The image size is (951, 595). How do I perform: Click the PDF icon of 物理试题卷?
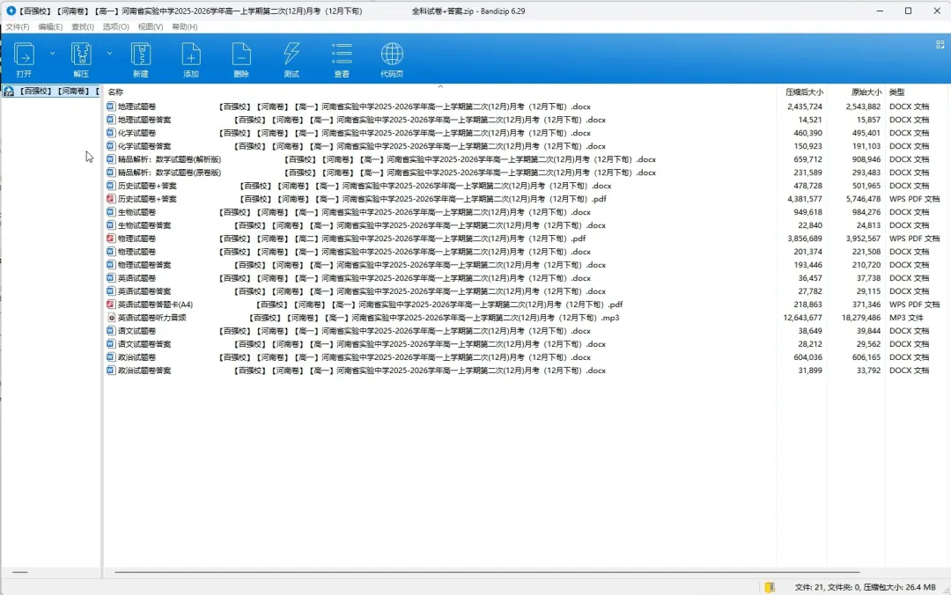coord(110,239)
